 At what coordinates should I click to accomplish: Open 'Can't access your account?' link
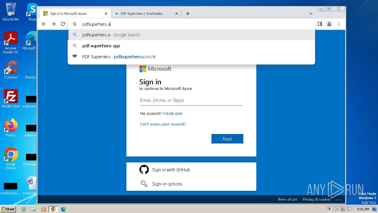(163, 124)
